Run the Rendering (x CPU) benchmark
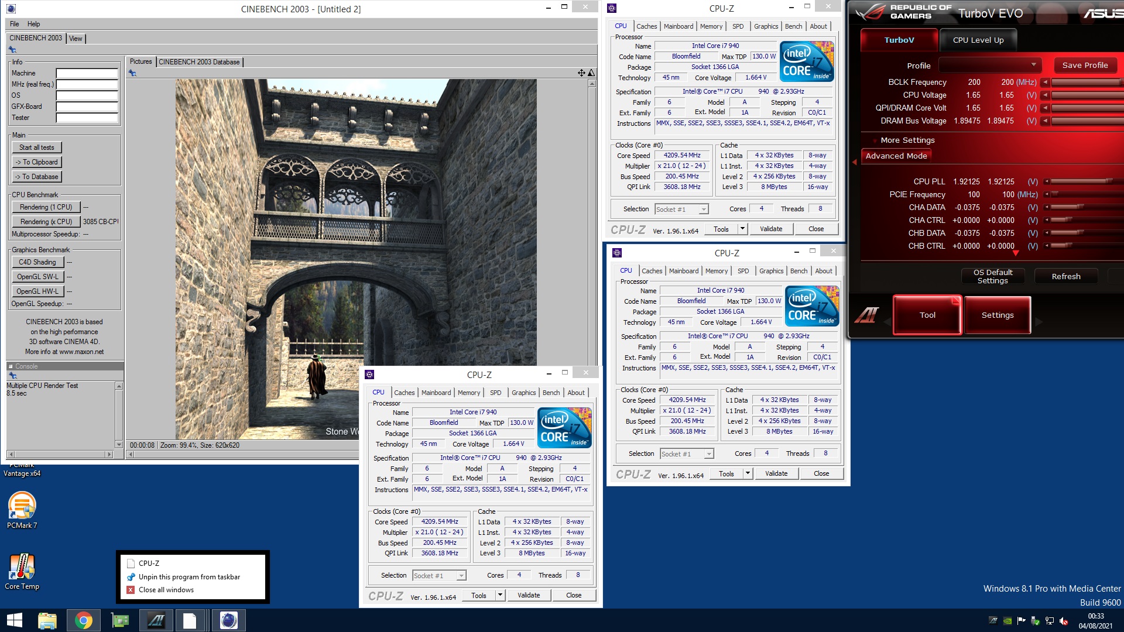Screen dimensions: 1124x632 (x=46, y=222)
